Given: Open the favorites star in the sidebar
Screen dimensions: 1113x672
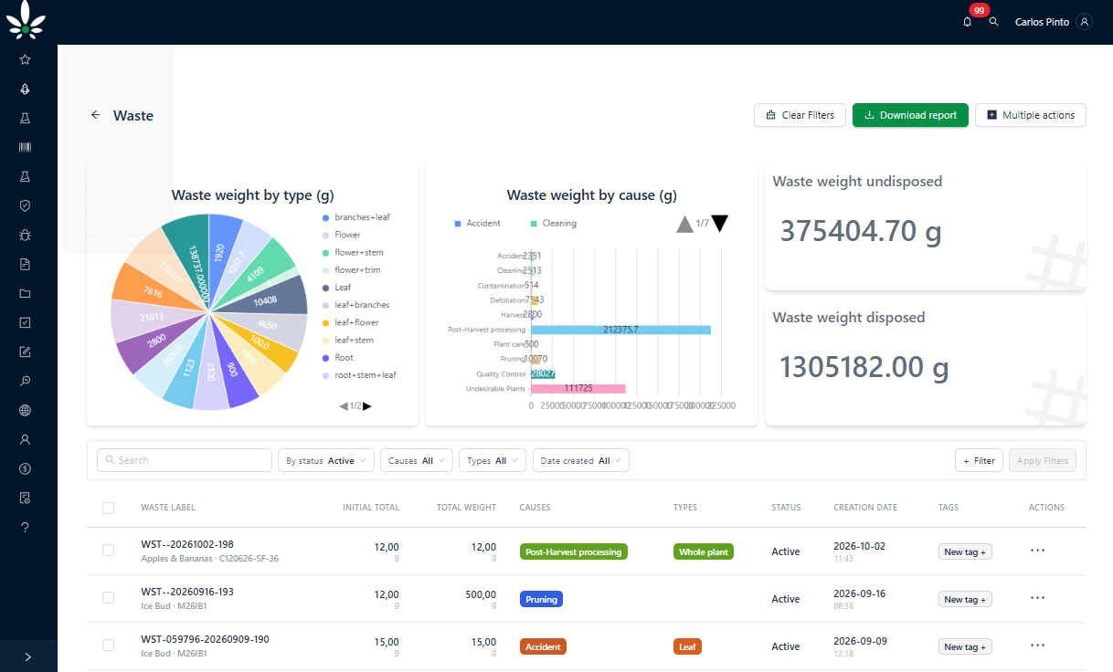Looking at the screenshot, I should click(25, 59).
